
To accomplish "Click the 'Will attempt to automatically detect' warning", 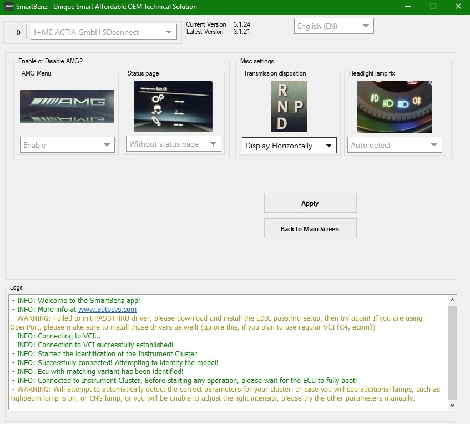I will click(x=225, y=393).
